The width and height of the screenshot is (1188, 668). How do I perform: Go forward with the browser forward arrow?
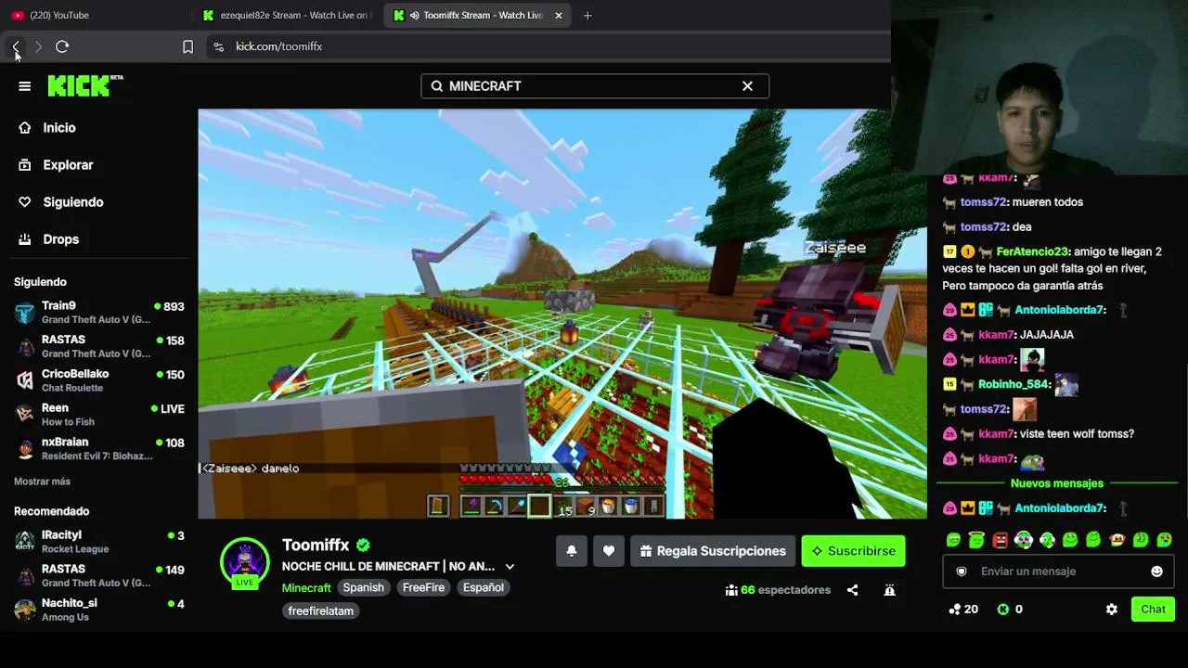[38, 46]
